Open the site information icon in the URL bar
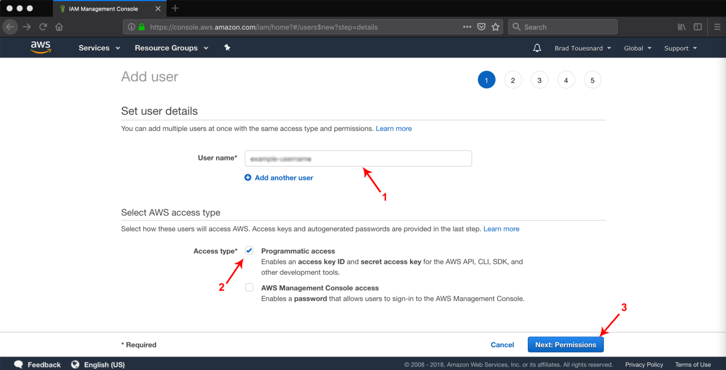 click(132, 27)
